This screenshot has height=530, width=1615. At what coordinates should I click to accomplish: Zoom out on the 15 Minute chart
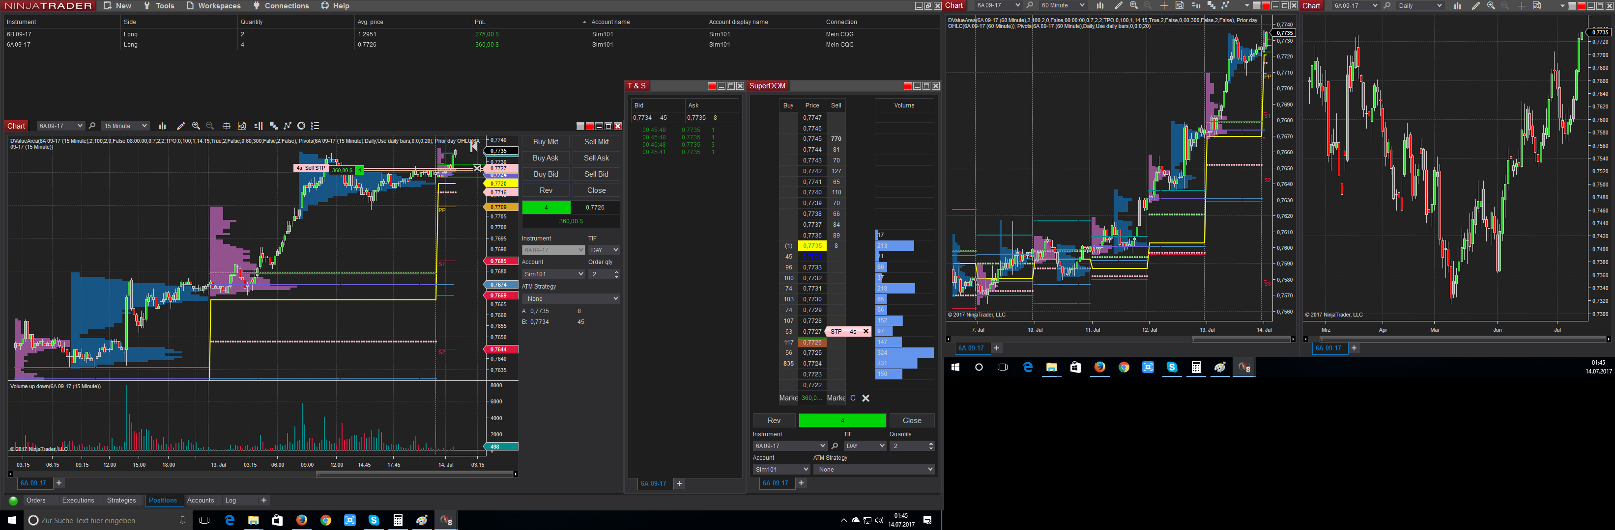pos(210,126)
